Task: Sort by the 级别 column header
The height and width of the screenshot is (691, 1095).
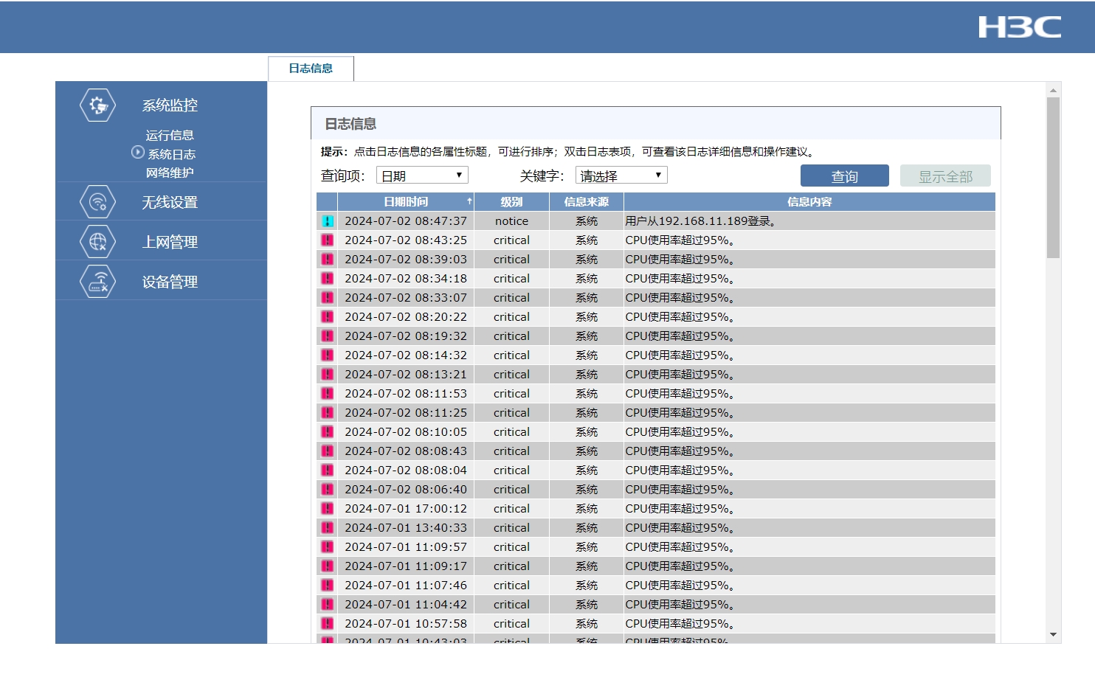Action: click(x=511, y=202)
